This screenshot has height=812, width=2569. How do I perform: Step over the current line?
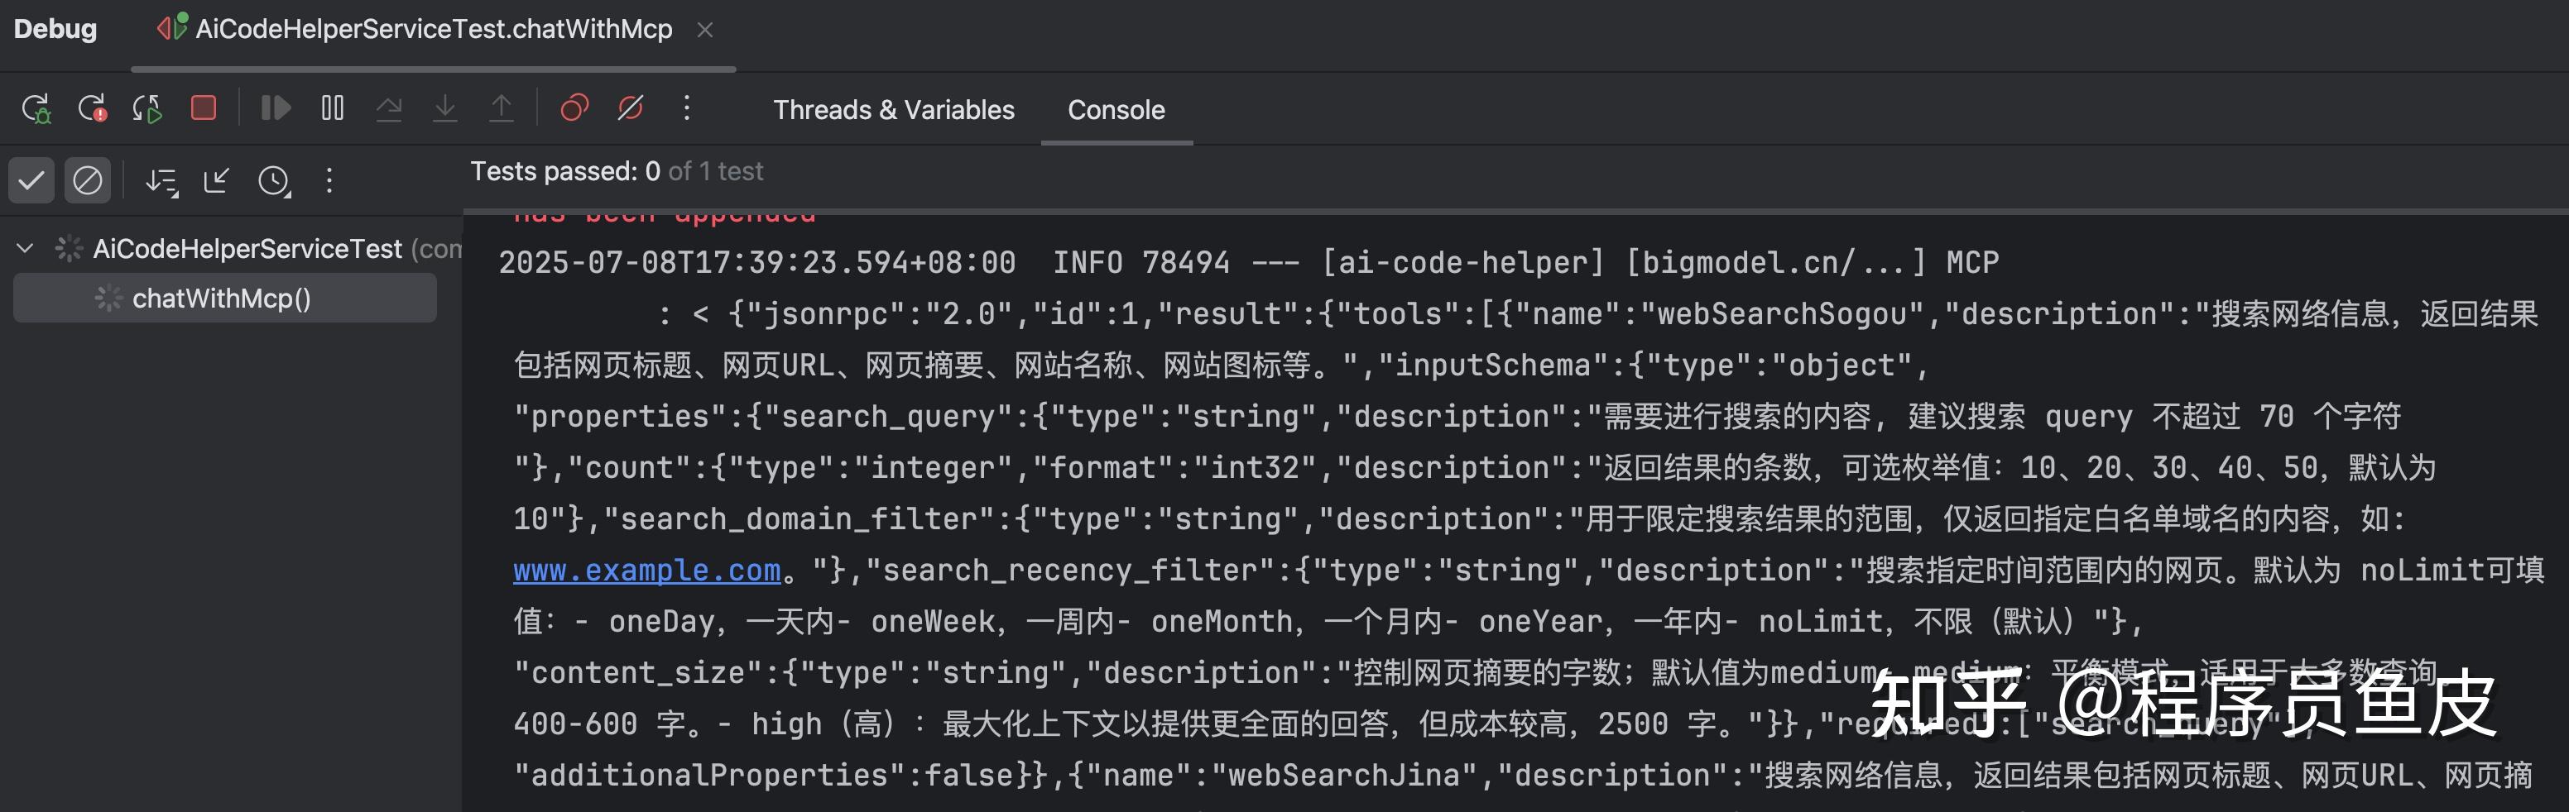pos(389,107)
